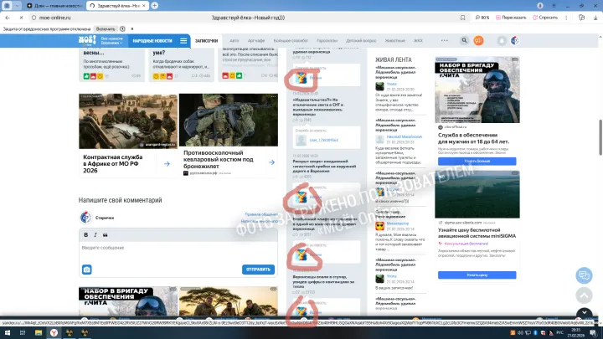603x339 pixels.
Task: Attach a photo using the camera icon
Action: coord(86,270)
